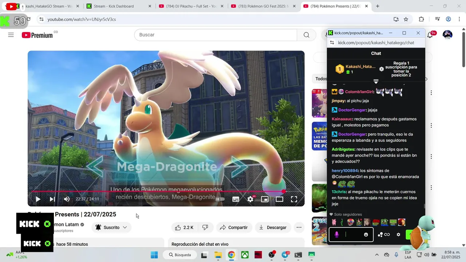Open Chrome extensions puzzle icon
The width and height of the screenshot is (466, 262).
coord(421,19)
